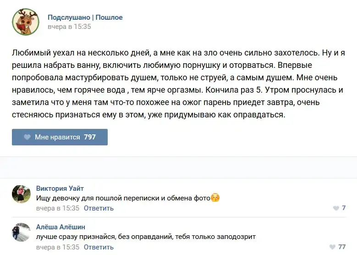Click the like count 7 on Виктория's comment

(344, 208)
